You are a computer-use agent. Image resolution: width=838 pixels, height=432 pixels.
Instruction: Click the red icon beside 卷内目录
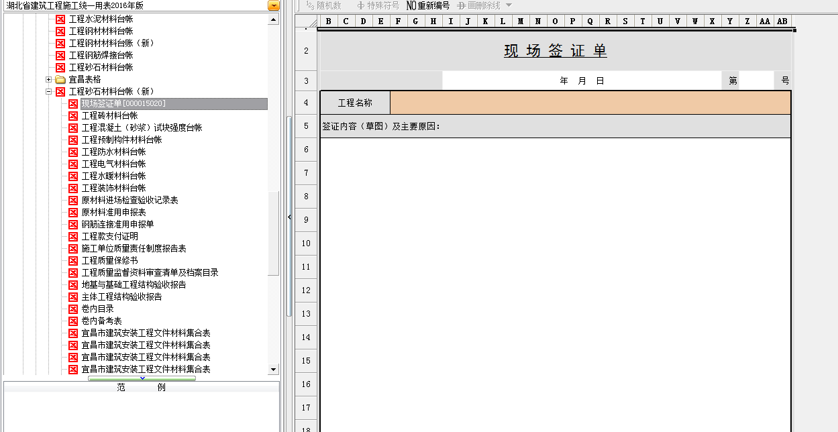point(73,309)
